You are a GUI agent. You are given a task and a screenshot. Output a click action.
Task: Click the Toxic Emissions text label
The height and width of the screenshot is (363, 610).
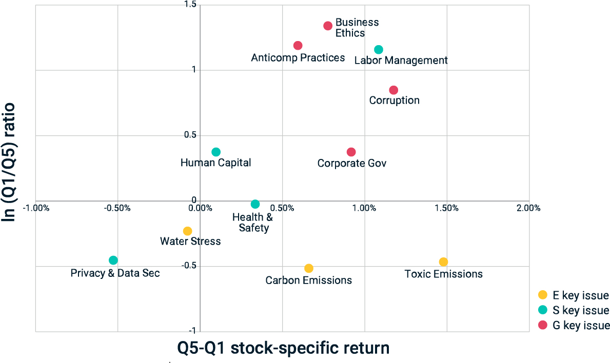pos(443,274)
